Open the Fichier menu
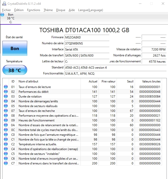 coord(7,10)
